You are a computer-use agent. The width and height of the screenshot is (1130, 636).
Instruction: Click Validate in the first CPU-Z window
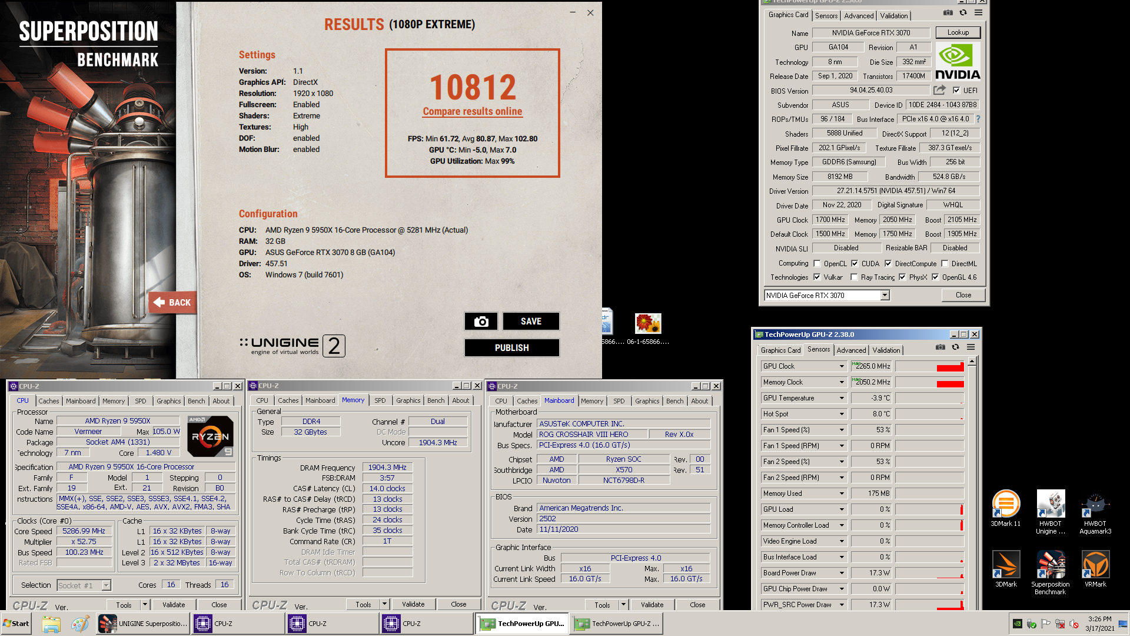point(174,604)
